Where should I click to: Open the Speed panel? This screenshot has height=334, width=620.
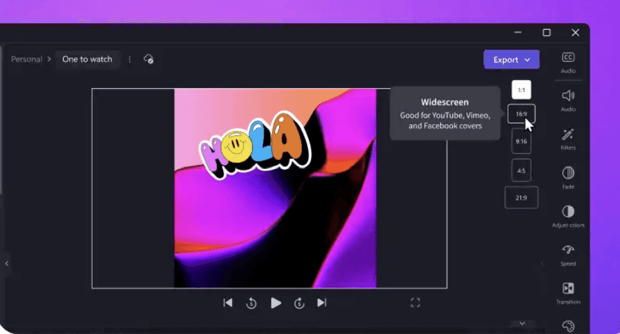568,255
